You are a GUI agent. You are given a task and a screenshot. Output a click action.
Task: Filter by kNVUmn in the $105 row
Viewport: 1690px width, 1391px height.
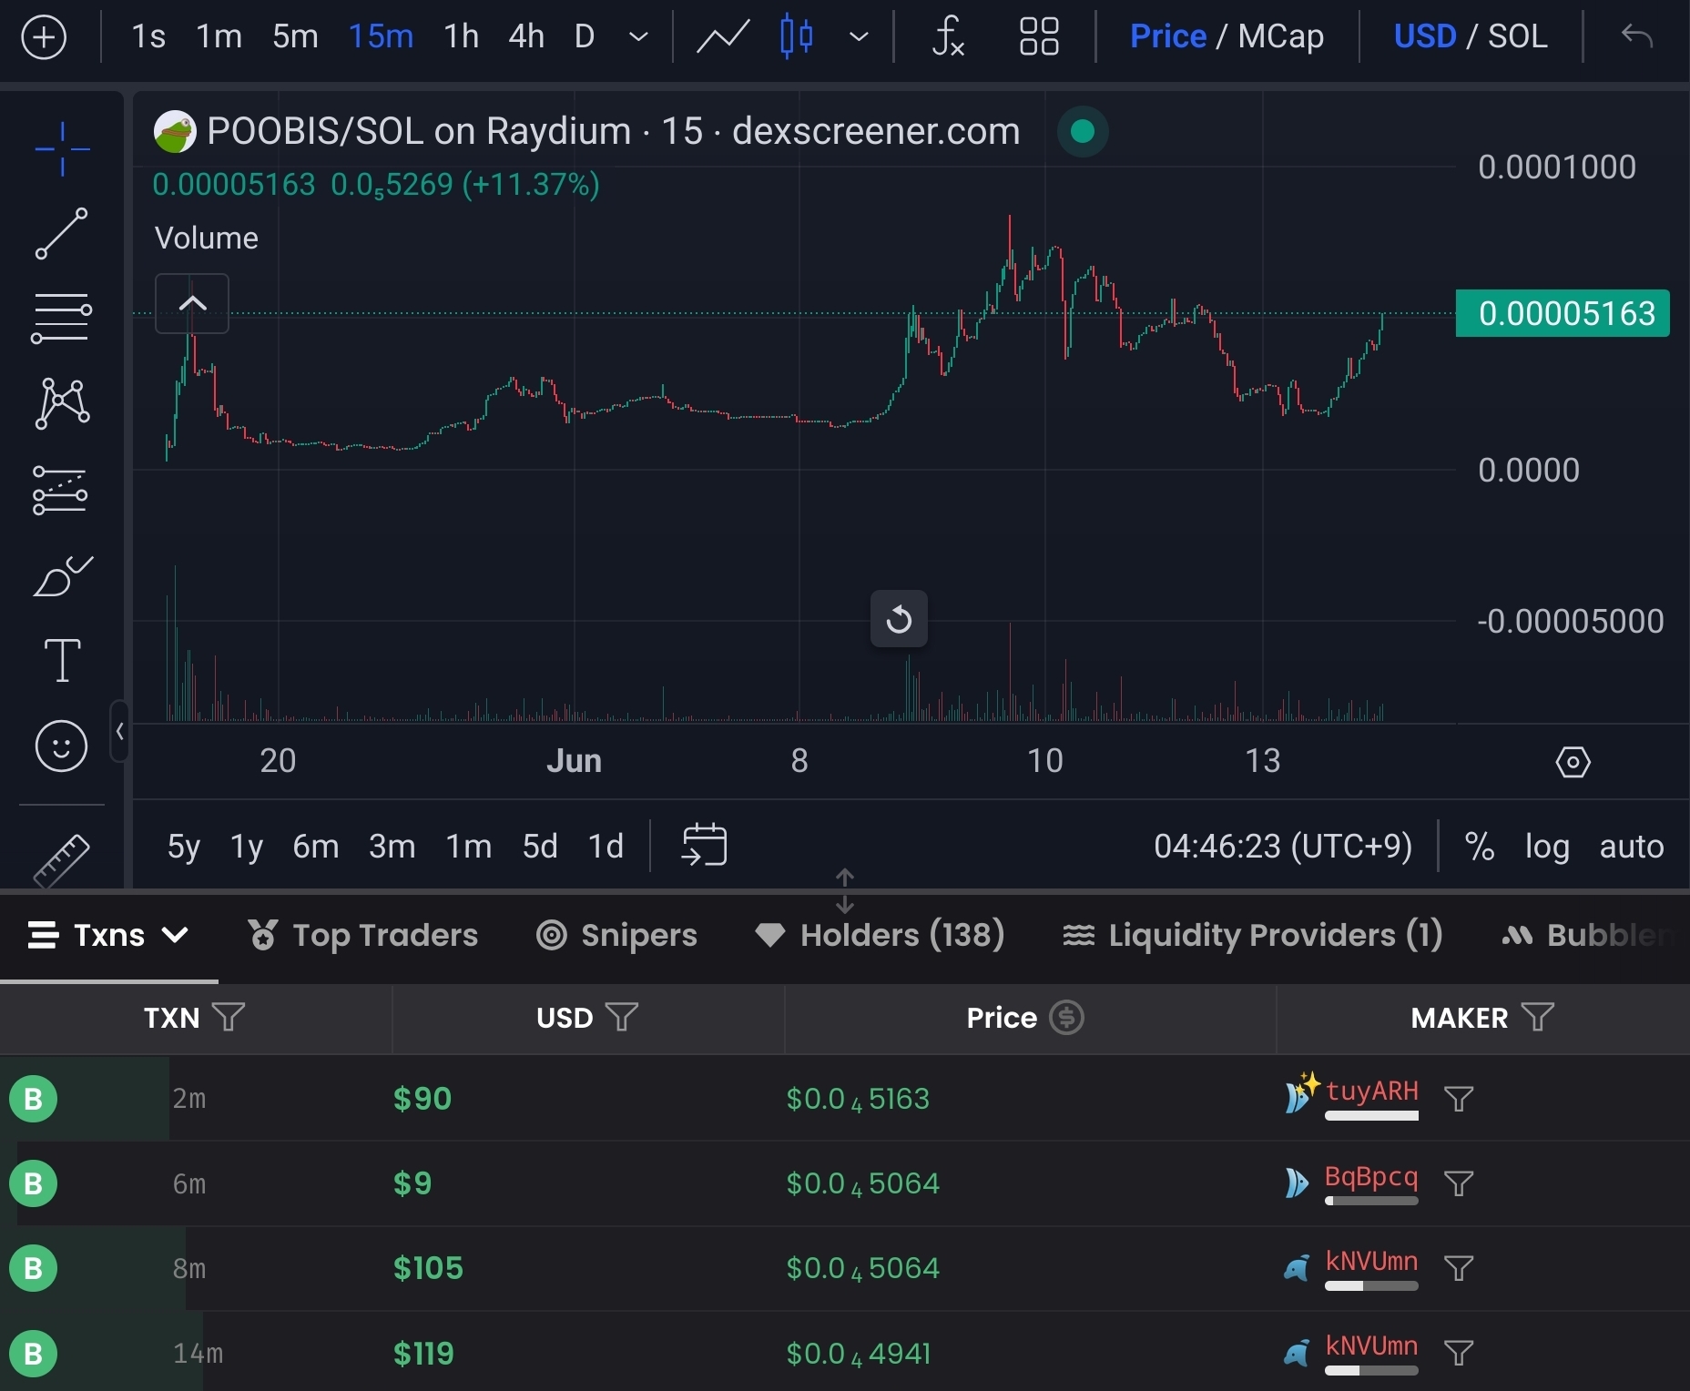1459,1268
